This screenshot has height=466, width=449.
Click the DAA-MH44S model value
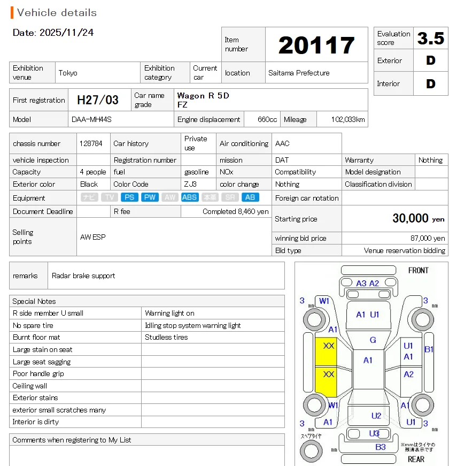pos(91,119)
